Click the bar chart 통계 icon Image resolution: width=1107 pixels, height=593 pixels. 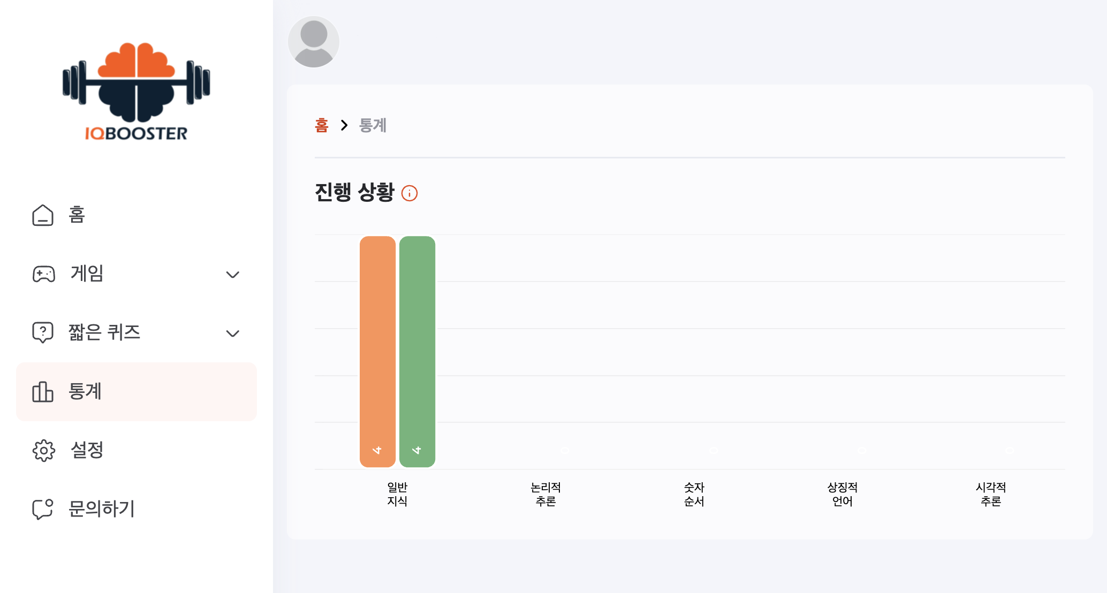click(43, 392)
